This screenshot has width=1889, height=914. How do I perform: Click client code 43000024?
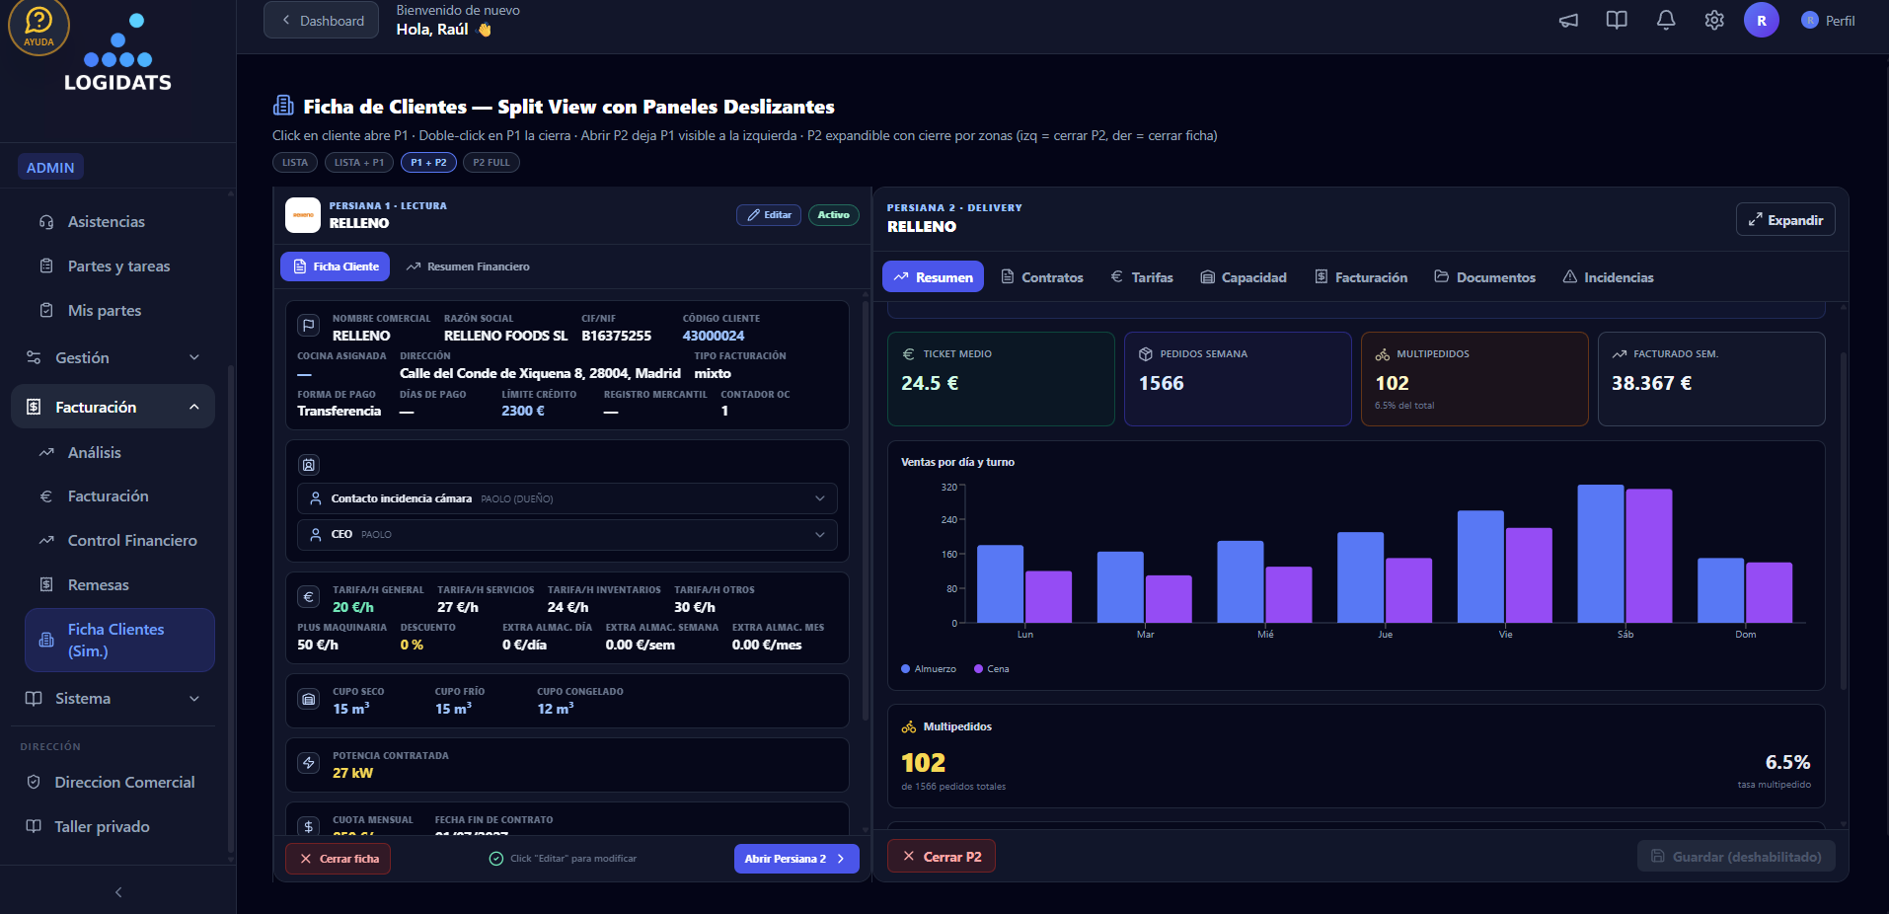point(714,336)
